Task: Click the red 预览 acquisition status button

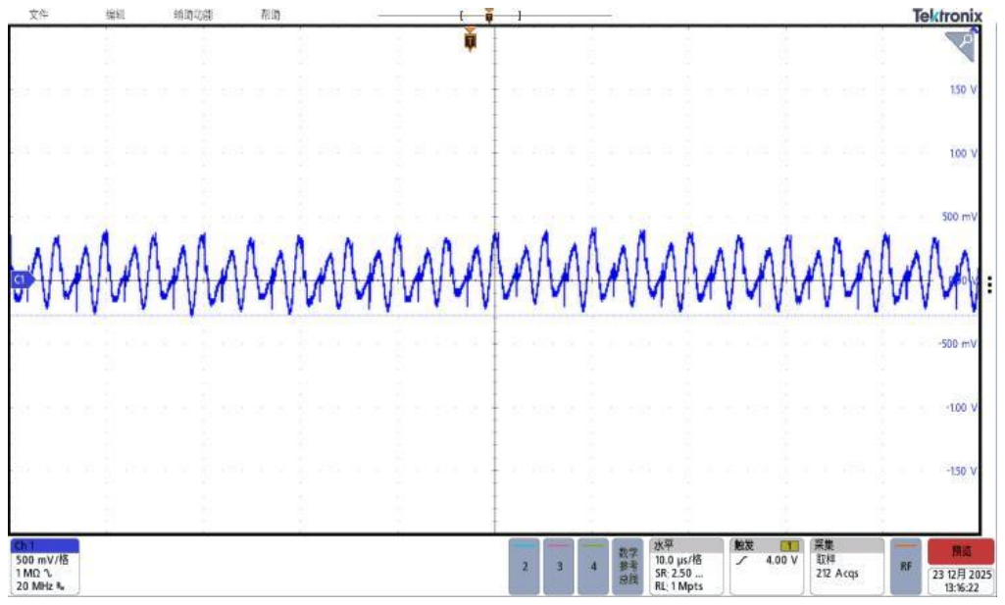Action: pos(962,551)
